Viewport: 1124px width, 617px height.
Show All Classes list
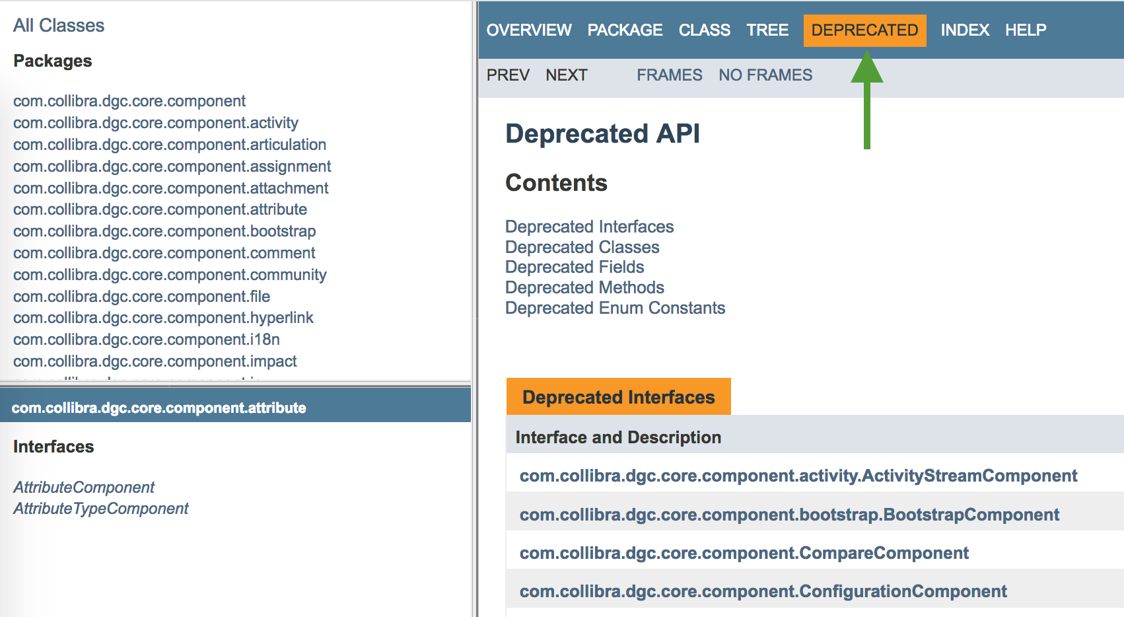[59, 26]
